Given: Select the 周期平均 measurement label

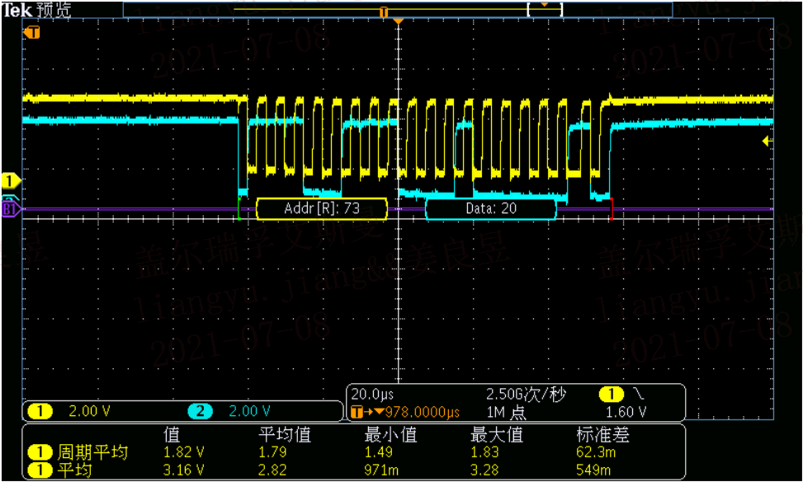Looking at the screenshot, I should click(x=92, y=452).
